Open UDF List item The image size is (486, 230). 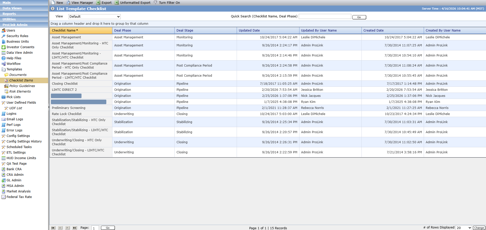[x=16, y=108]
